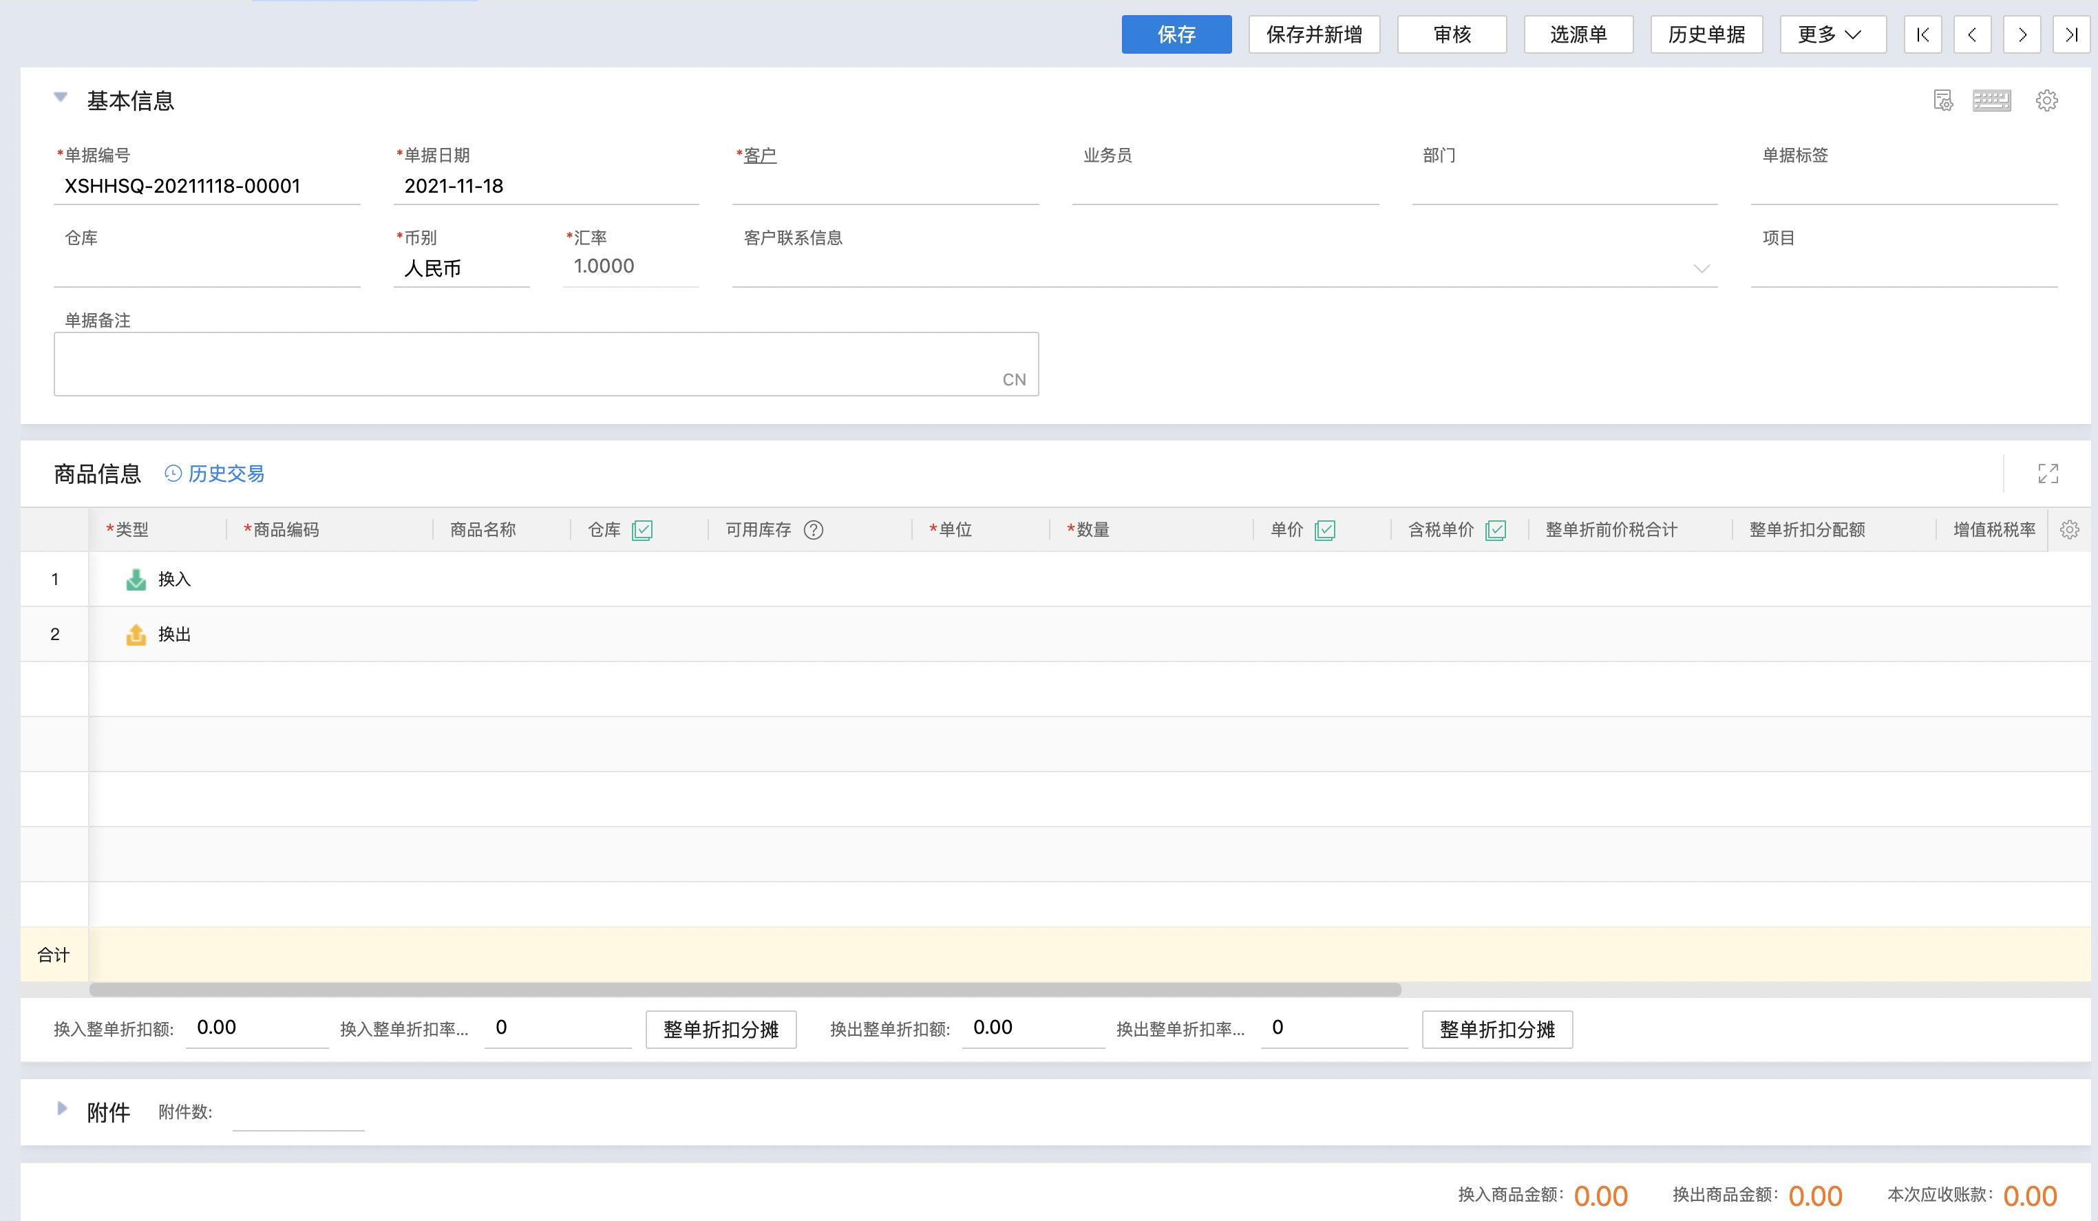Click the 可用库存 help question mark
Image resolution: width=2098 pixels, height=1221 pixels.
pyautogui.click(x=814, y=529)
